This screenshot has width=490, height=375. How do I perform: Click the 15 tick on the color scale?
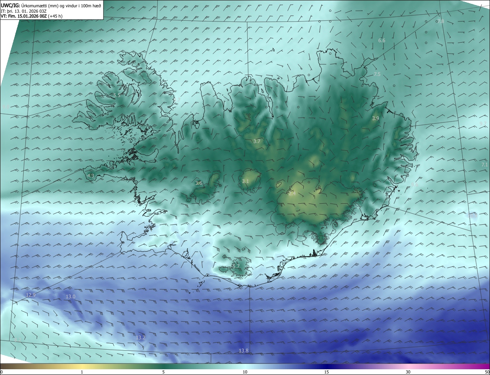click(327, 372)
